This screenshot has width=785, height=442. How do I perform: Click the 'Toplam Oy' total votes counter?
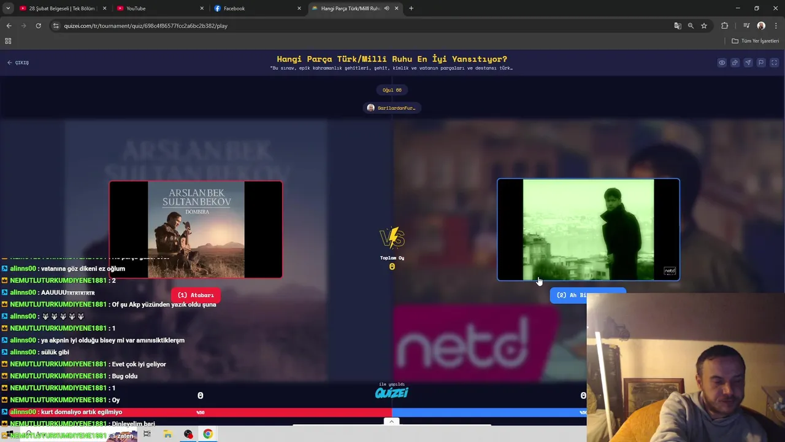392,263
